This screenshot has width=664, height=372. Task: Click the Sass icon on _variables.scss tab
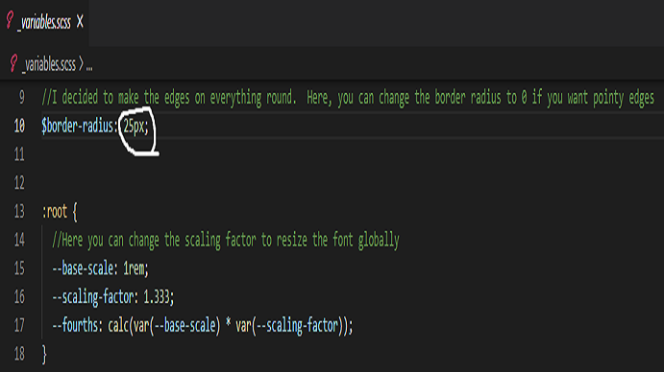[x=10, y=21]
